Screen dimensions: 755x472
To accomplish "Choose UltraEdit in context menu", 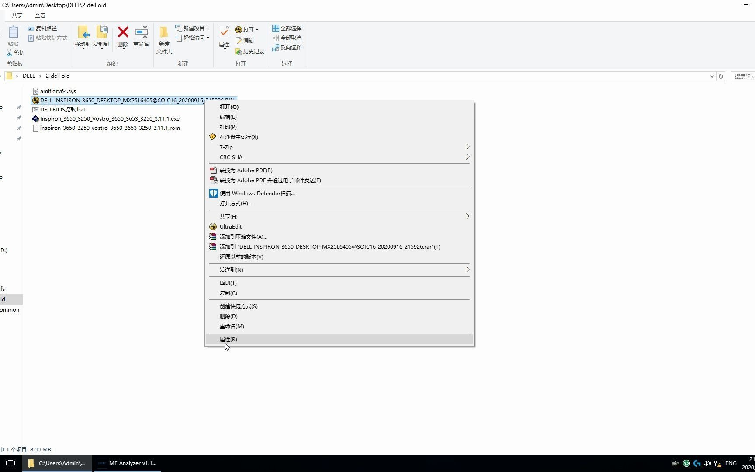I will 339,227.
